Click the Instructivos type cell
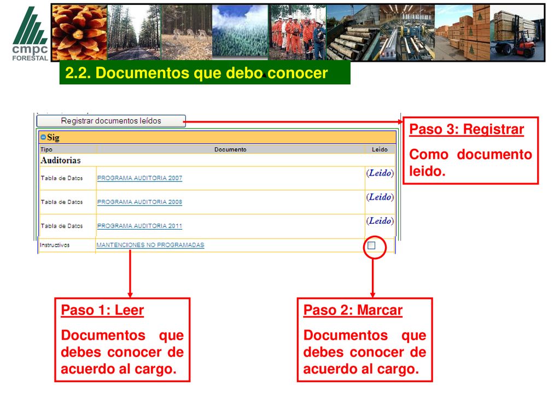Viewport: 560px width, 420px height. point(55,245)
